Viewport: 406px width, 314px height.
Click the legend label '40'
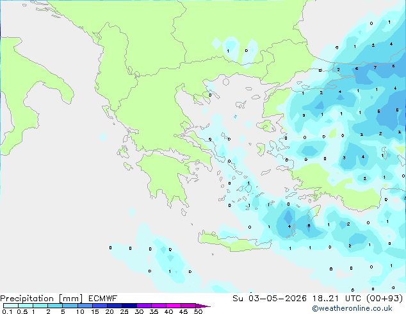click(x=168, y=311)
